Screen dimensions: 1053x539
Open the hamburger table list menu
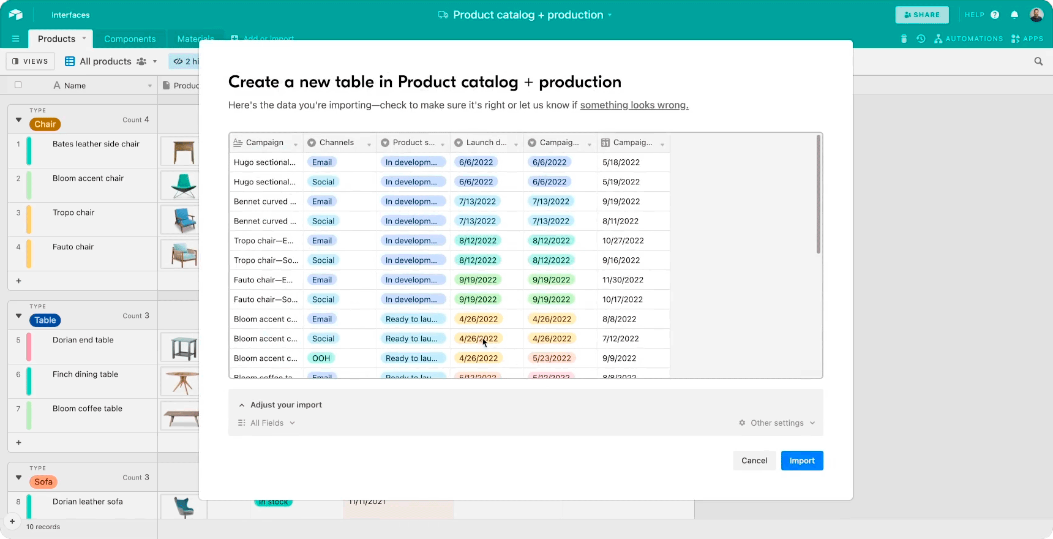point(15,39)
